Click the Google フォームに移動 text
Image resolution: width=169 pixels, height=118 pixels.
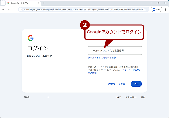[x=39, y=56]
